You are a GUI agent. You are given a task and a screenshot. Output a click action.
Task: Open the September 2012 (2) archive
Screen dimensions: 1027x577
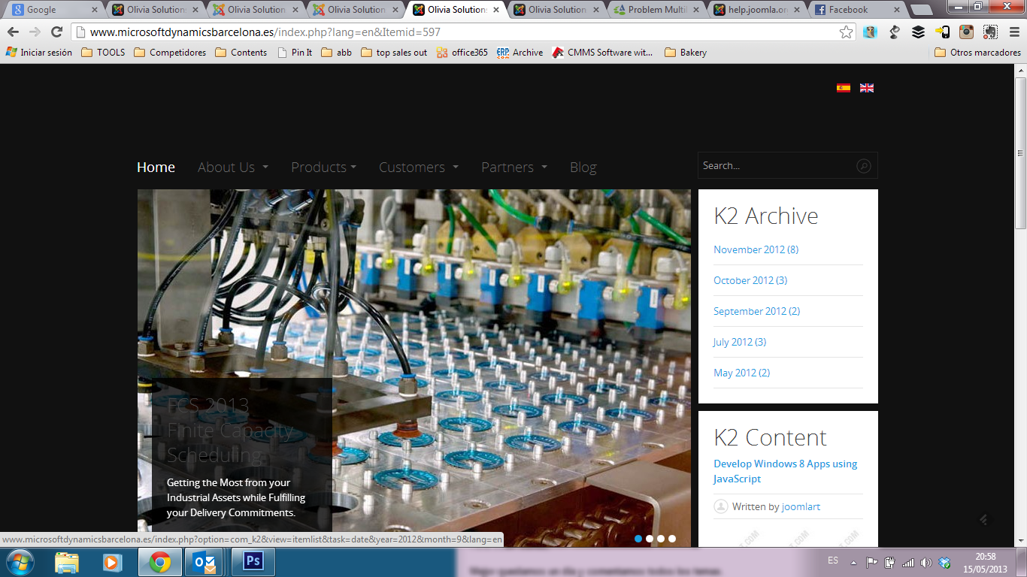756,311
